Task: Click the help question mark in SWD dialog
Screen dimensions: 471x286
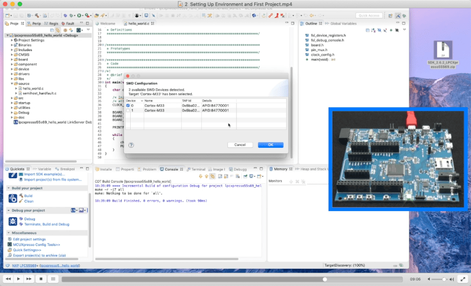Action: 131,144
